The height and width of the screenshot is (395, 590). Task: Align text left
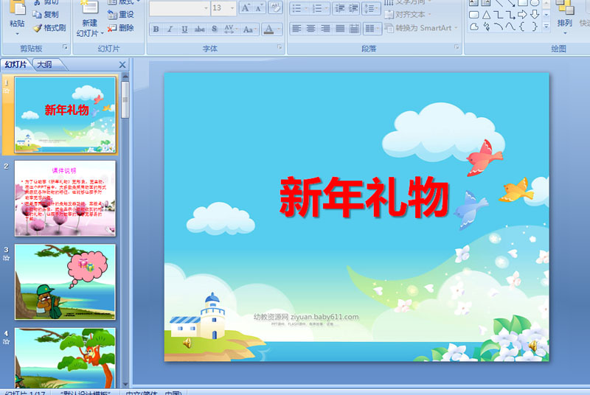[x=296, y=29]
